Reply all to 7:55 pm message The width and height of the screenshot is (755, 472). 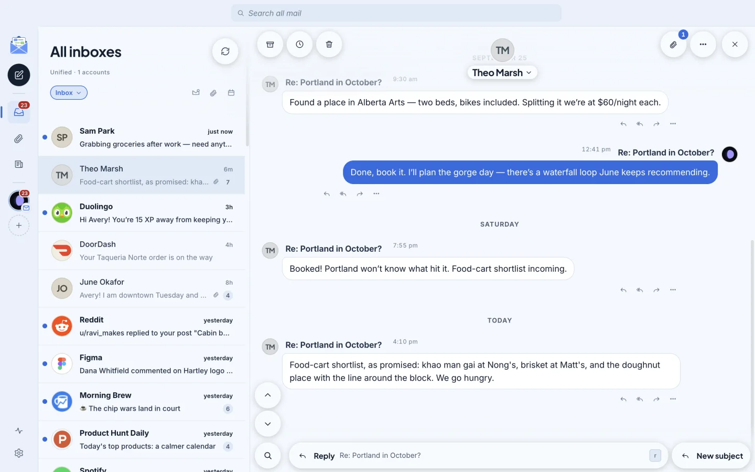(x=640, y=289)
